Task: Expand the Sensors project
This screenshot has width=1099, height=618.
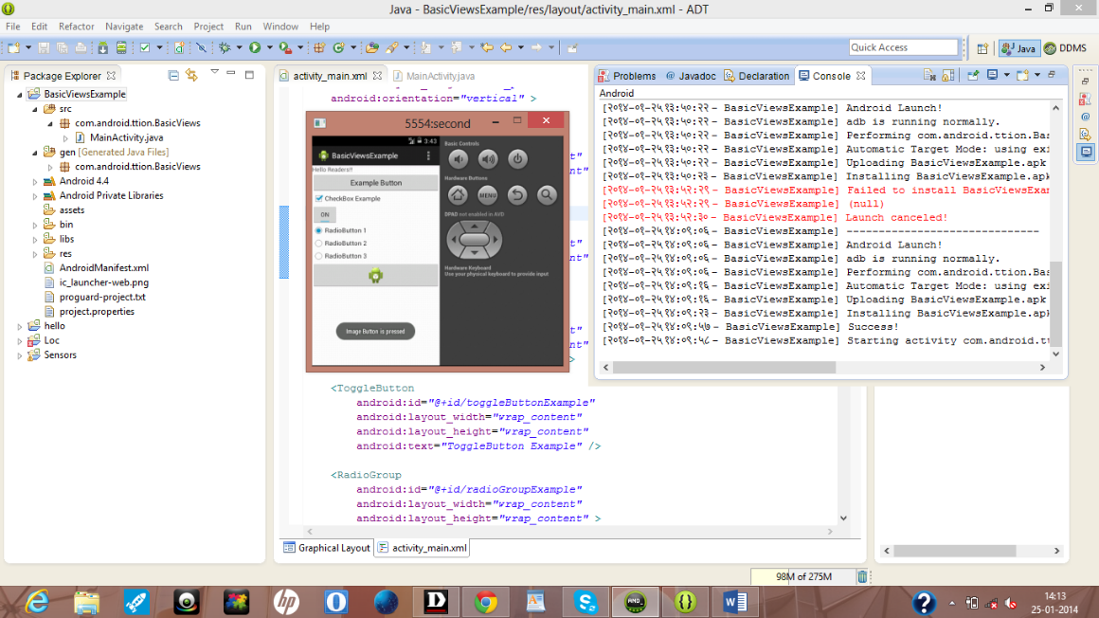Action: (x=20, y=355)
